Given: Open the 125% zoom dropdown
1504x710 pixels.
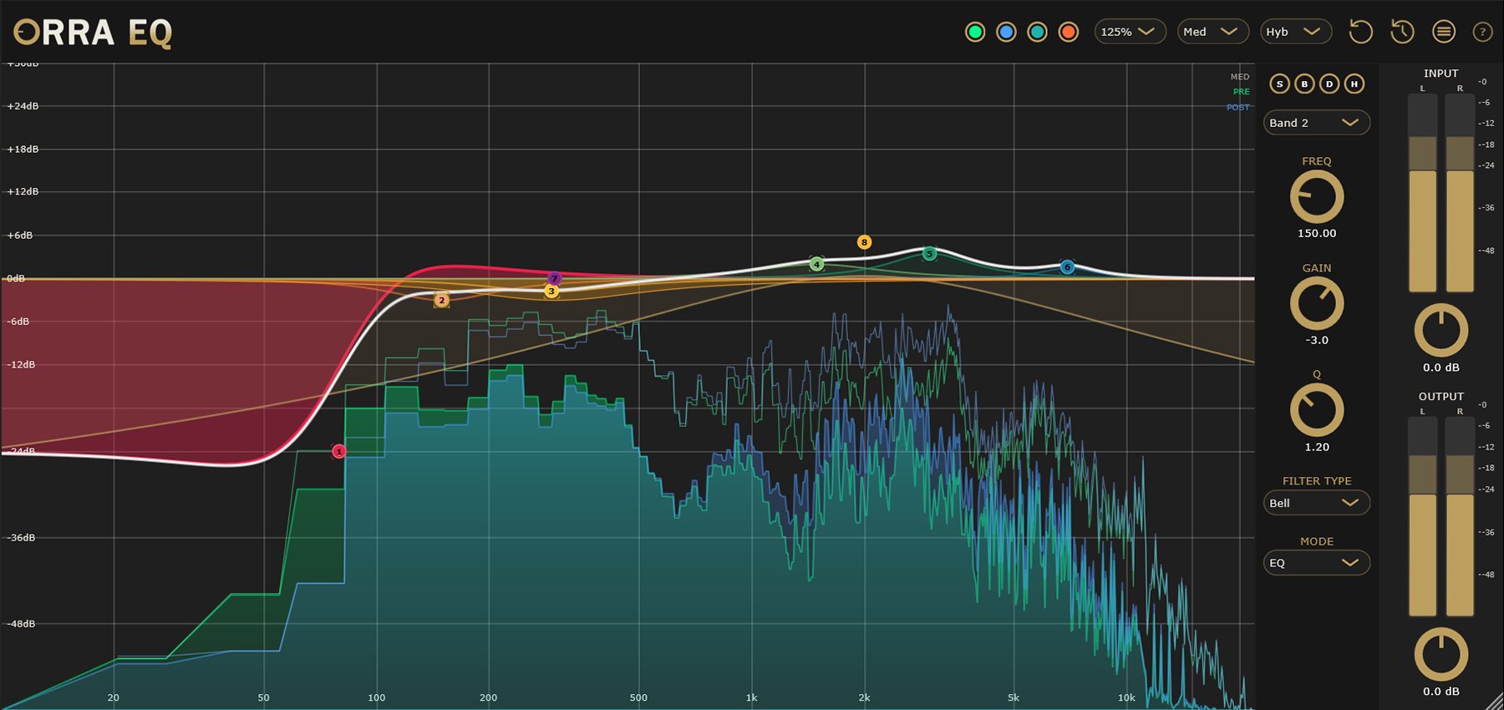Looking at the screenshot, I should 1130,32.
